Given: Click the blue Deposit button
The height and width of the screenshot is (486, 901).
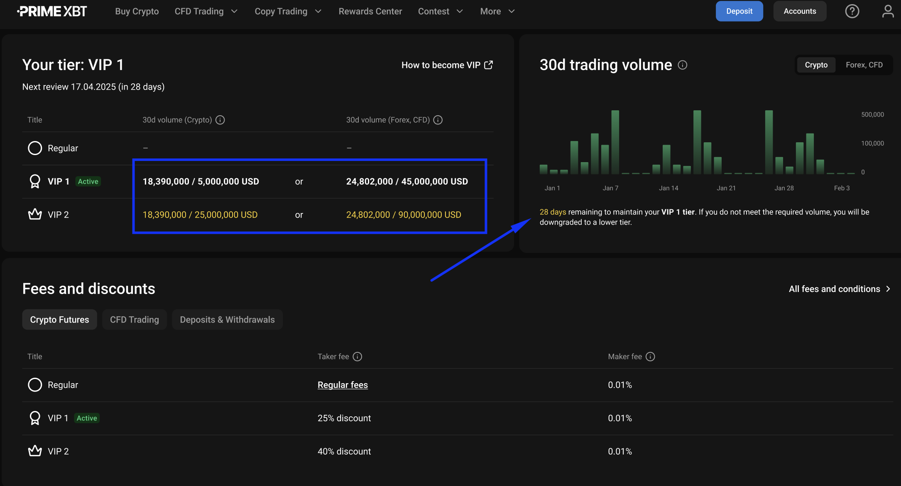Looking at the screenshot, I should [739, 11].
